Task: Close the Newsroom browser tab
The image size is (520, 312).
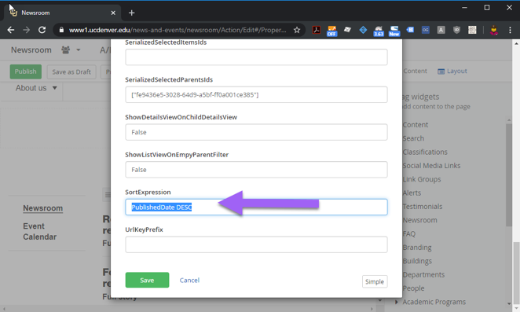Action: (x=113, y=13)
